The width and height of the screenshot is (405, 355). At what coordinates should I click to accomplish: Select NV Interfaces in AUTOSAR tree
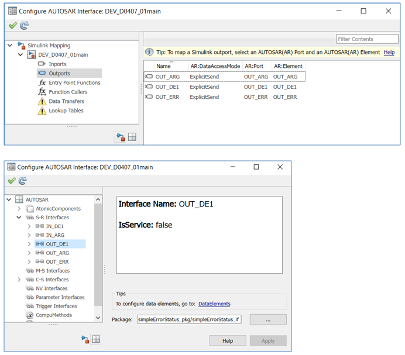tap(52, 288)
